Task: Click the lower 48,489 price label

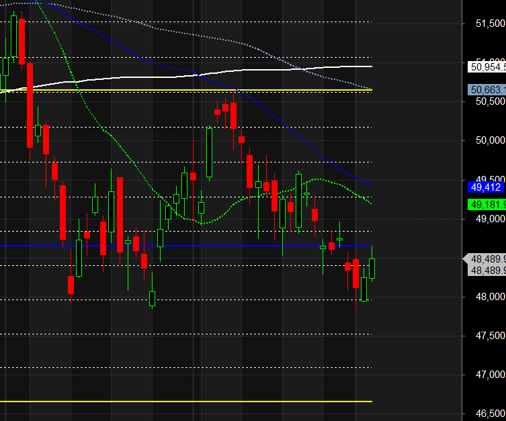Action: coord(487,270)
